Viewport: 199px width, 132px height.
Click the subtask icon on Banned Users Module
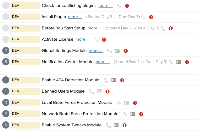tap(91, 92)
